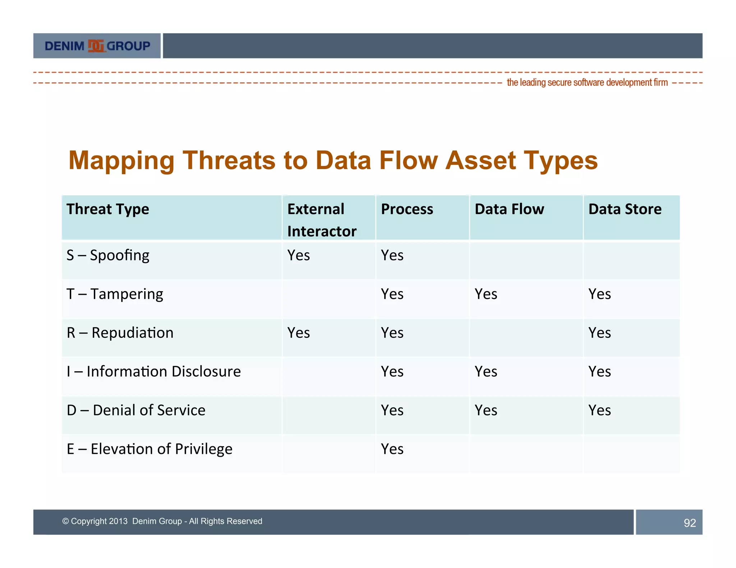Click Yes under Process for Elevation of Privilege
Screen dimensions: 736x568
(x=392, y=449)
